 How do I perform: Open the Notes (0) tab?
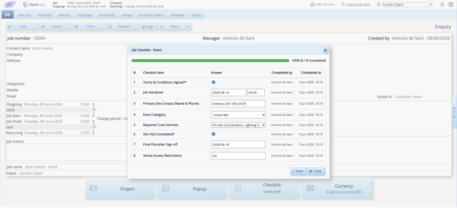44,15
